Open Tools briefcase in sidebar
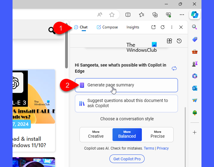 point(195,52)
